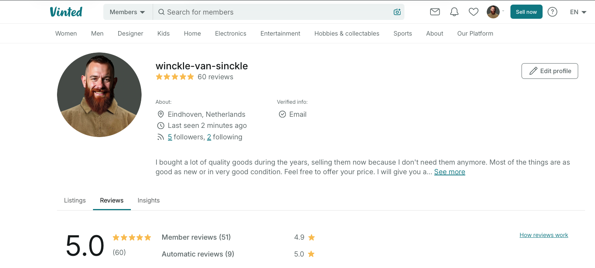Click the camera image search icon

pos(397,12)
